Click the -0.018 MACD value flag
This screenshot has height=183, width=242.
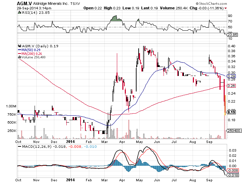point(233,175)
